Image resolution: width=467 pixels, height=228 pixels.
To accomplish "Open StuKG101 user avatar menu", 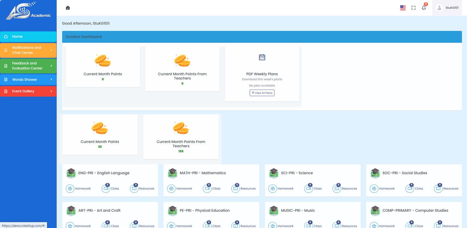I will pyautogui.click(x=439, y=8).
